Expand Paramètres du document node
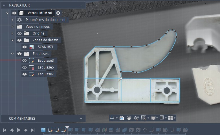Screen dimensions: 220x135 (x=12, y=20)
